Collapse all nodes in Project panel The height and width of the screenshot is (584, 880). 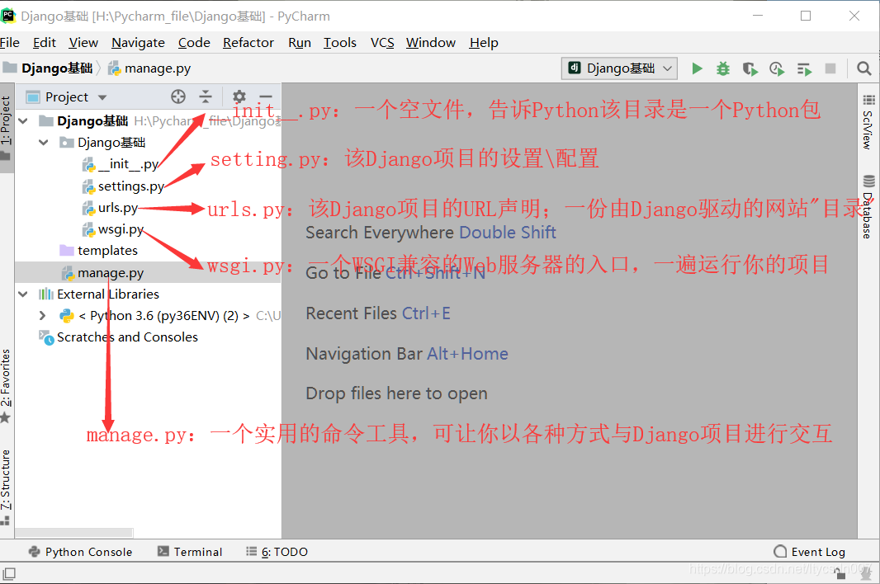206,97
